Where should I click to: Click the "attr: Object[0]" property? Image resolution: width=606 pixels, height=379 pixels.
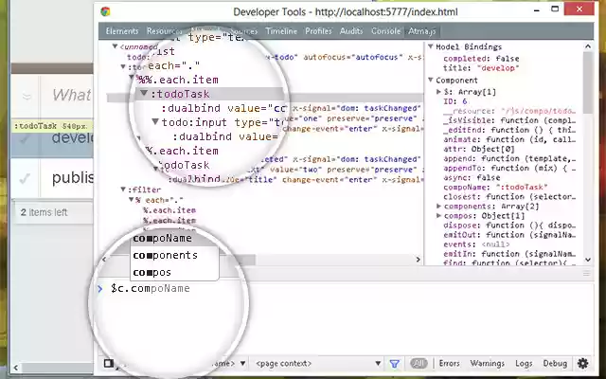pos(479,149)
